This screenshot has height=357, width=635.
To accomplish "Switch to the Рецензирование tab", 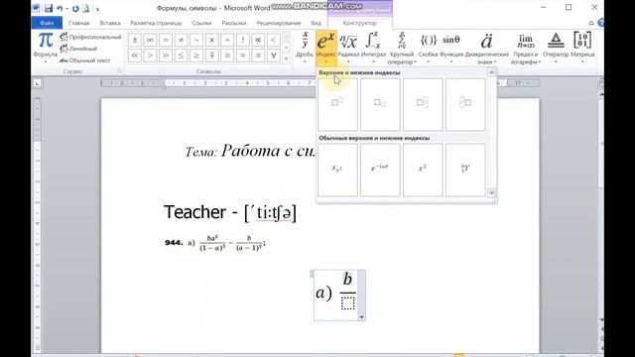I will point(279,23).
